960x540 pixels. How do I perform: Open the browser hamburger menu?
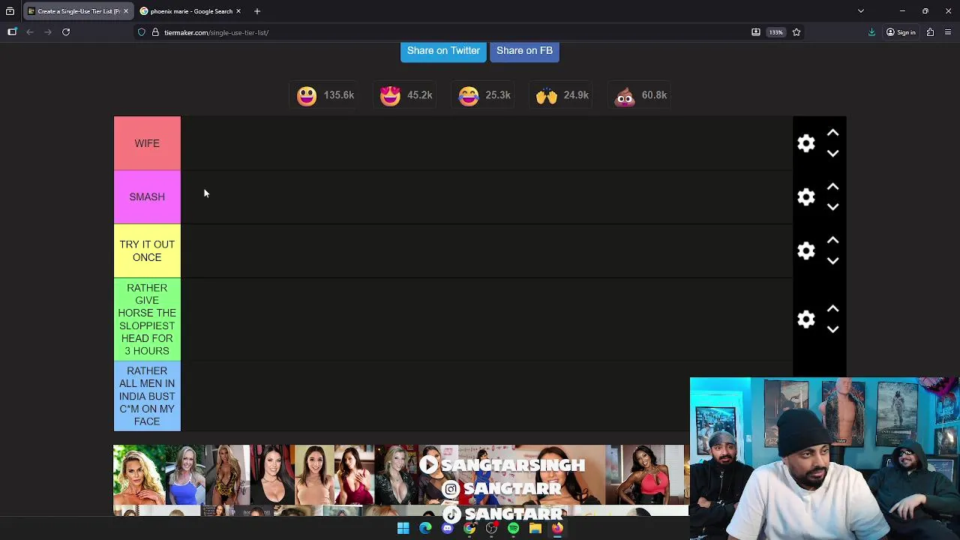948,32
